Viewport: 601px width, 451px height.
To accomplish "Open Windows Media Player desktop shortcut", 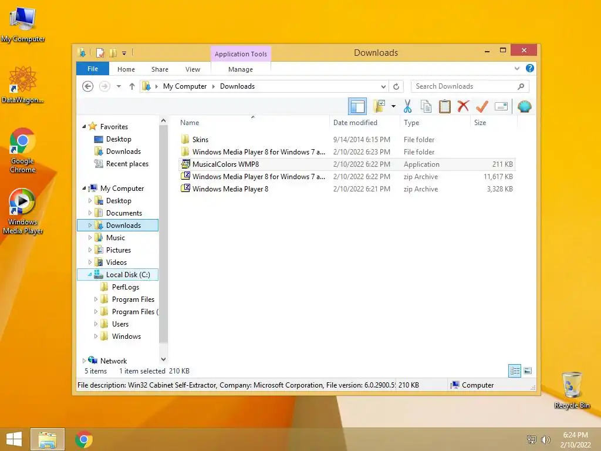I will 22,211.
